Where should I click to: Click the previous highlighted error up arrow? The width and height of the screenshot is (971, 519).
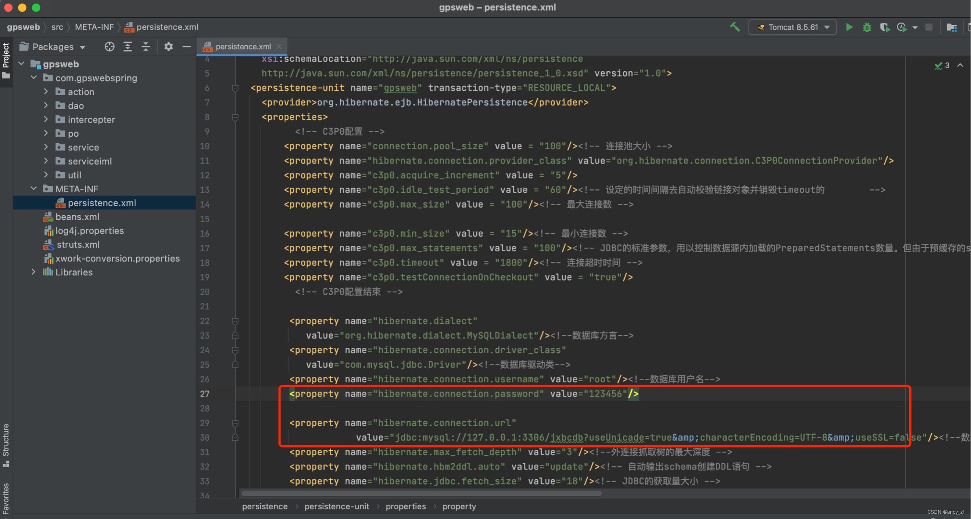[x=960, y=65]
